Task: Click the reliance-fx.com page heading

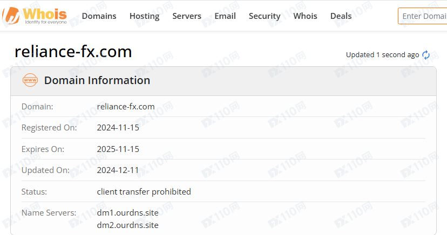Action: click(x=73, y=52)
